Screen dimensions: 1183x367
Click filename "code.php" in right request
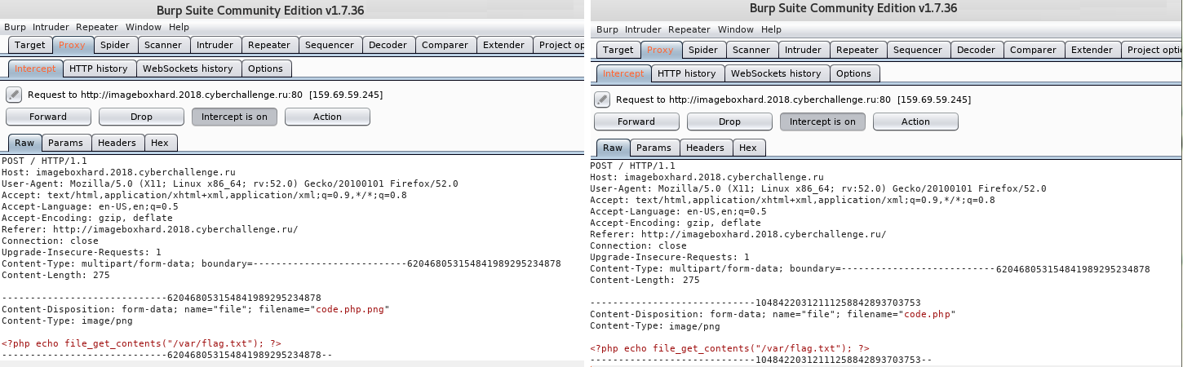click(x=926, y=315)
